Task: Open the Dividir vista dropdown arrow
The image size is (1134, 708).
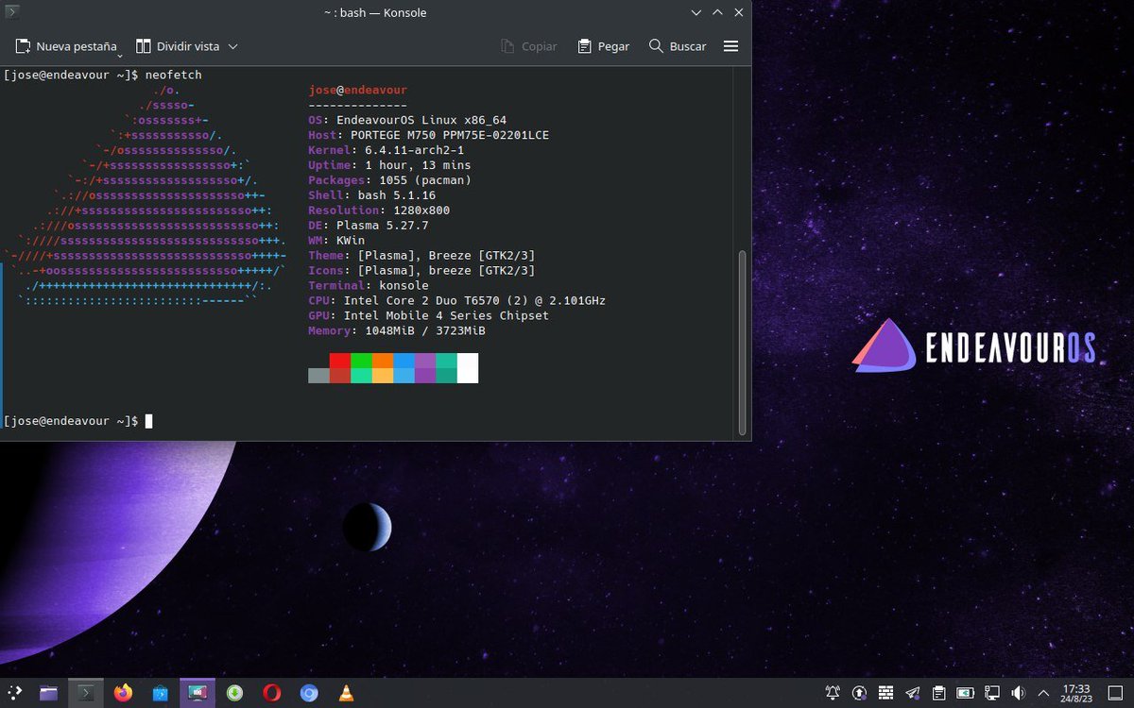Action: click(x=232, y=45)
